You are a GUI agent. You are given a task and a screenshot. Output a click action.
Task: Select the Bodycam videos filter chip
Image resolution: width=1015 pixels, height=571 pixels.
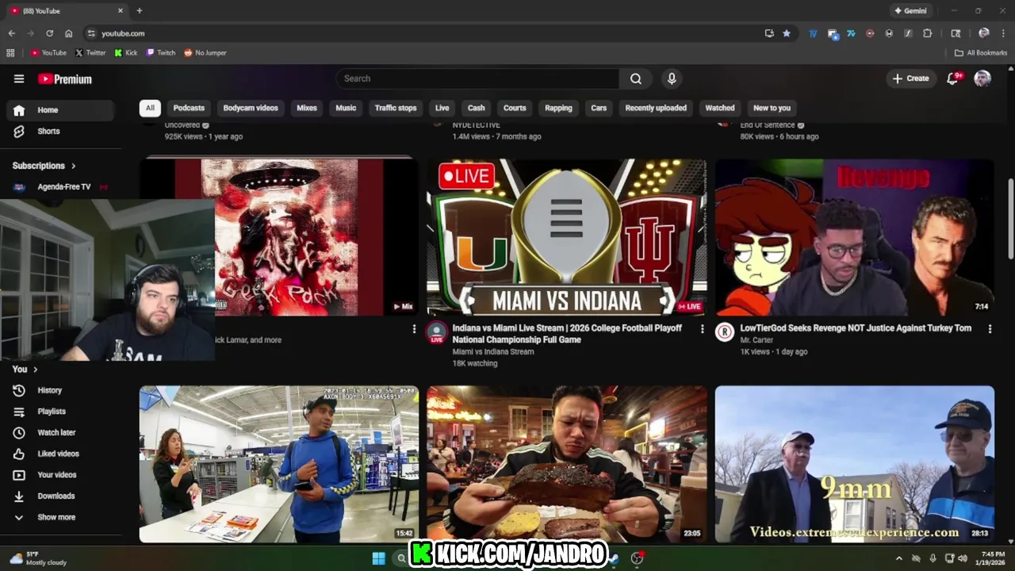[251, 108]
